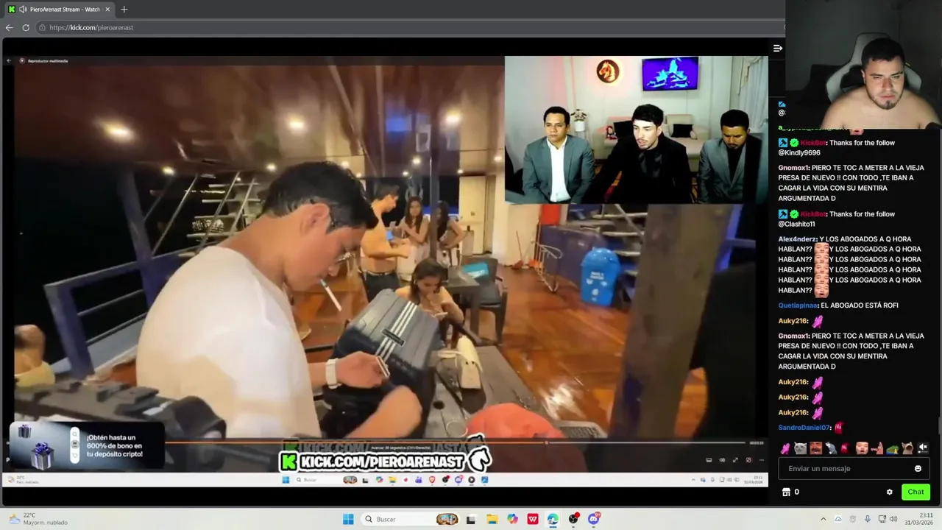Open network settings tray icon
942x530 pixels.
click(882, 519)
